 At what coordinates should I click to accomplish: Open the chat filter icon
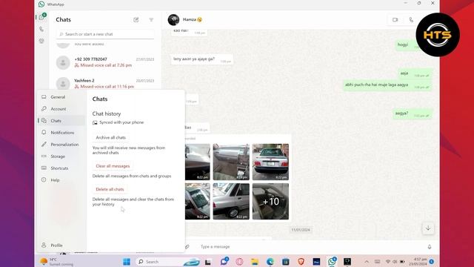coord(151,20)
